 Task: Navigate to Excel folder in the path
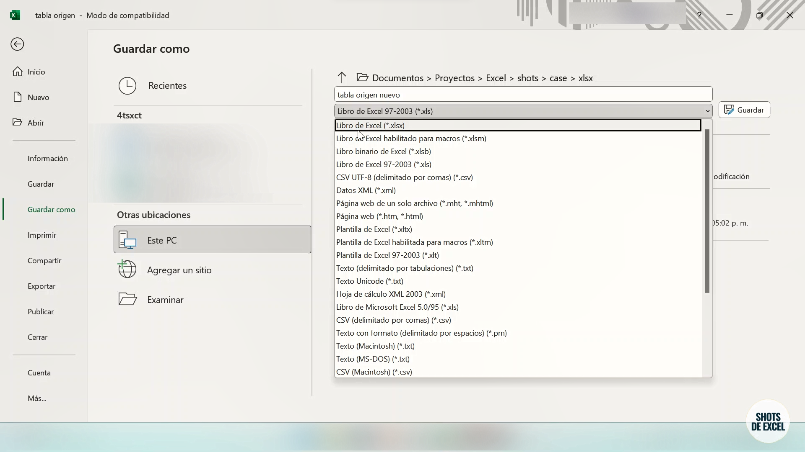496,78
